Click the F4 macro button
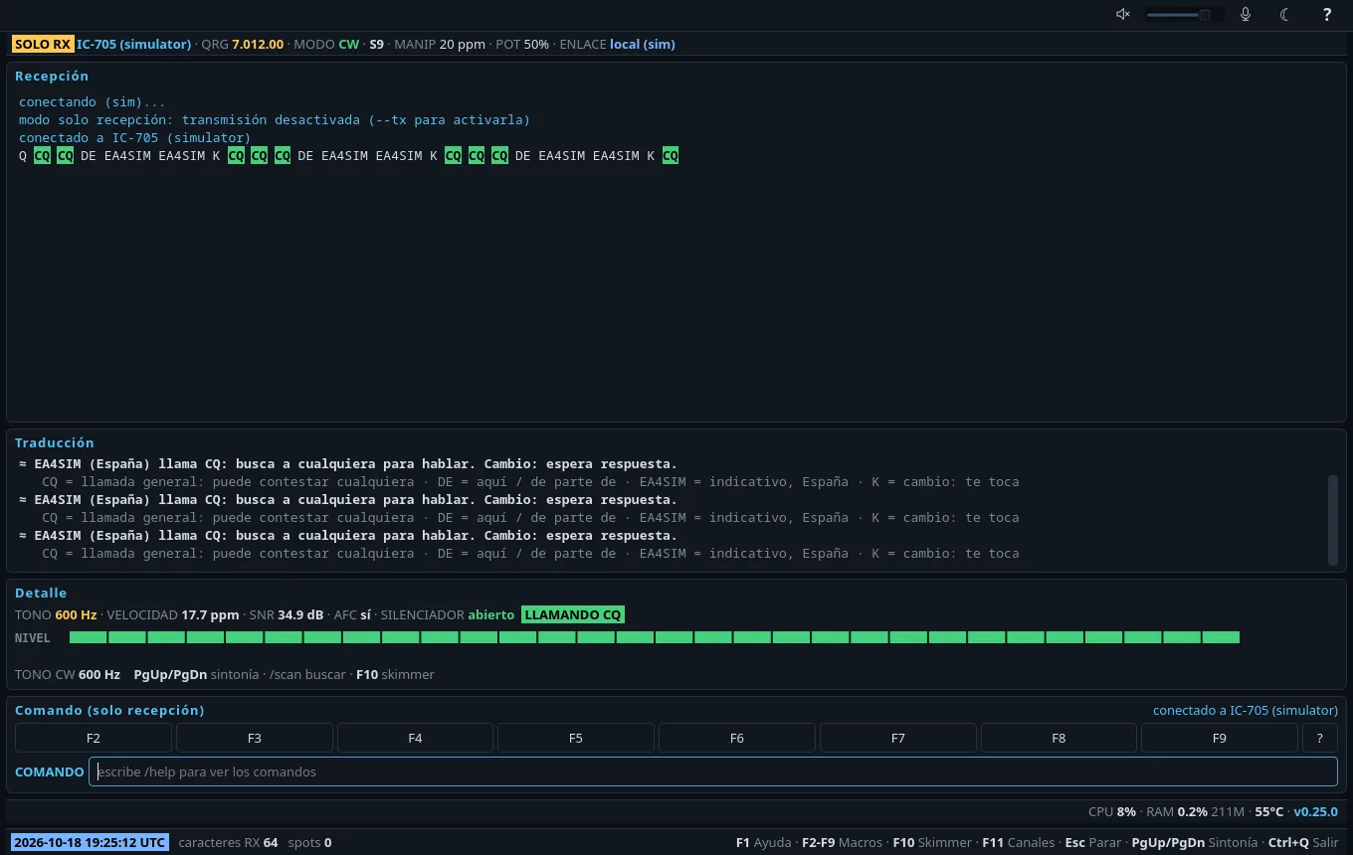The image size is (1353, 855). (x=415, y=738)
